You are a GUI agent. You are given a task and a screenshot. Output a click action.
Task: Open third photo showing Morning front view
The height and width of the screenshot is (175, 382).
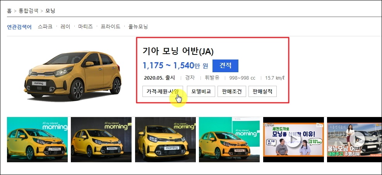(165, 139)
